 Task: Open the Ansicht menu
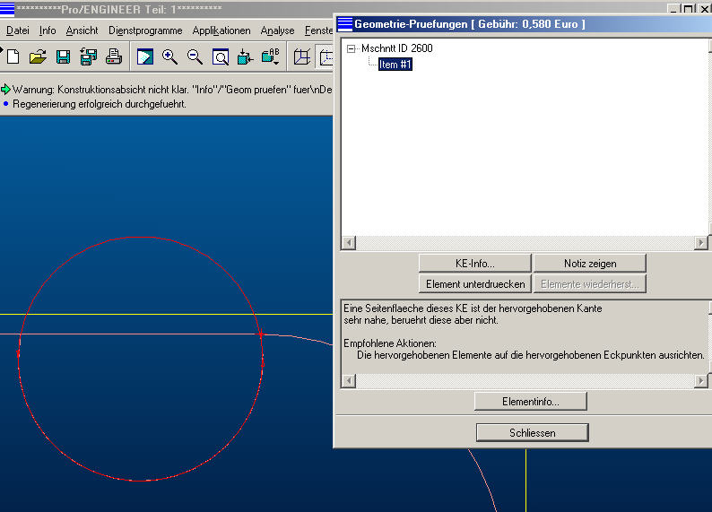82,30
